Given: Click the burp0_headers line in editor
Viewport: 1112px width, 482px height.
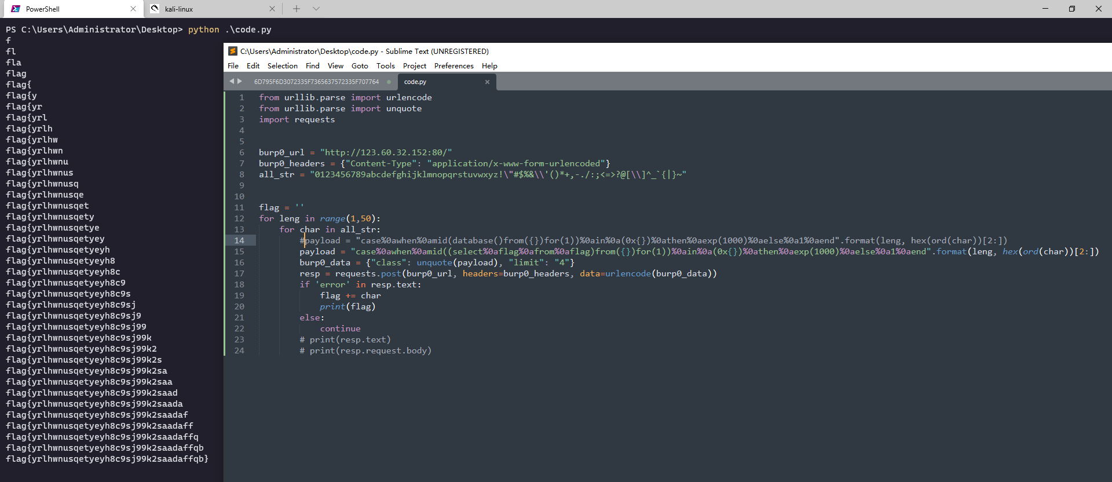Looking at the screenshot, I should pos(434,163).
